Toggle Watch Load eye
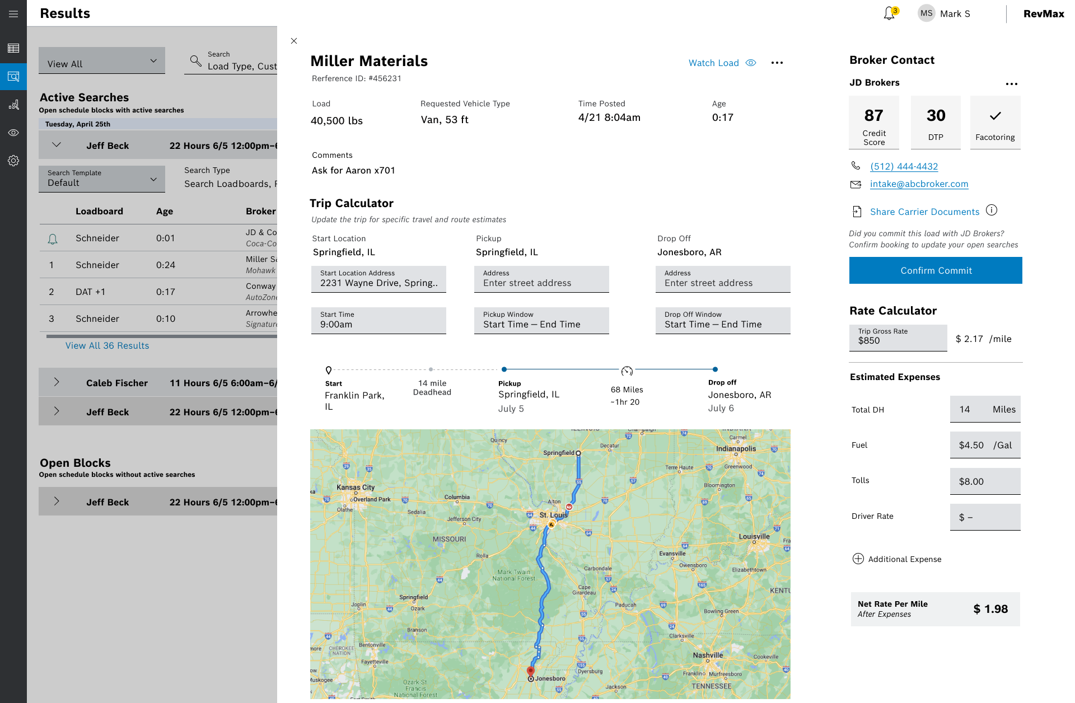The height and width of the screenshot is (703, 1075). [x=751, y=63]
